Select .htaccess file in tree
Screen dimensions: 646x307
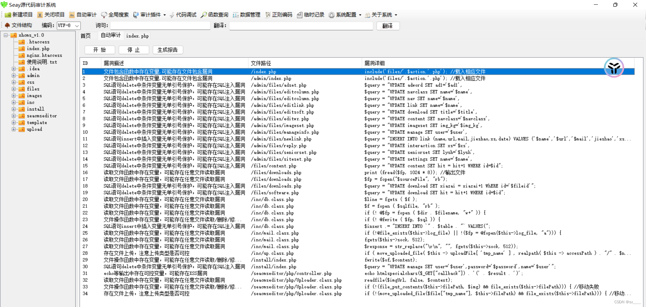pos(38,42)
